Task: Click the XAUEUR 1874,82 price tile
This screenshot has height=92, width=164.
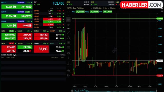Action: [41, 35]
